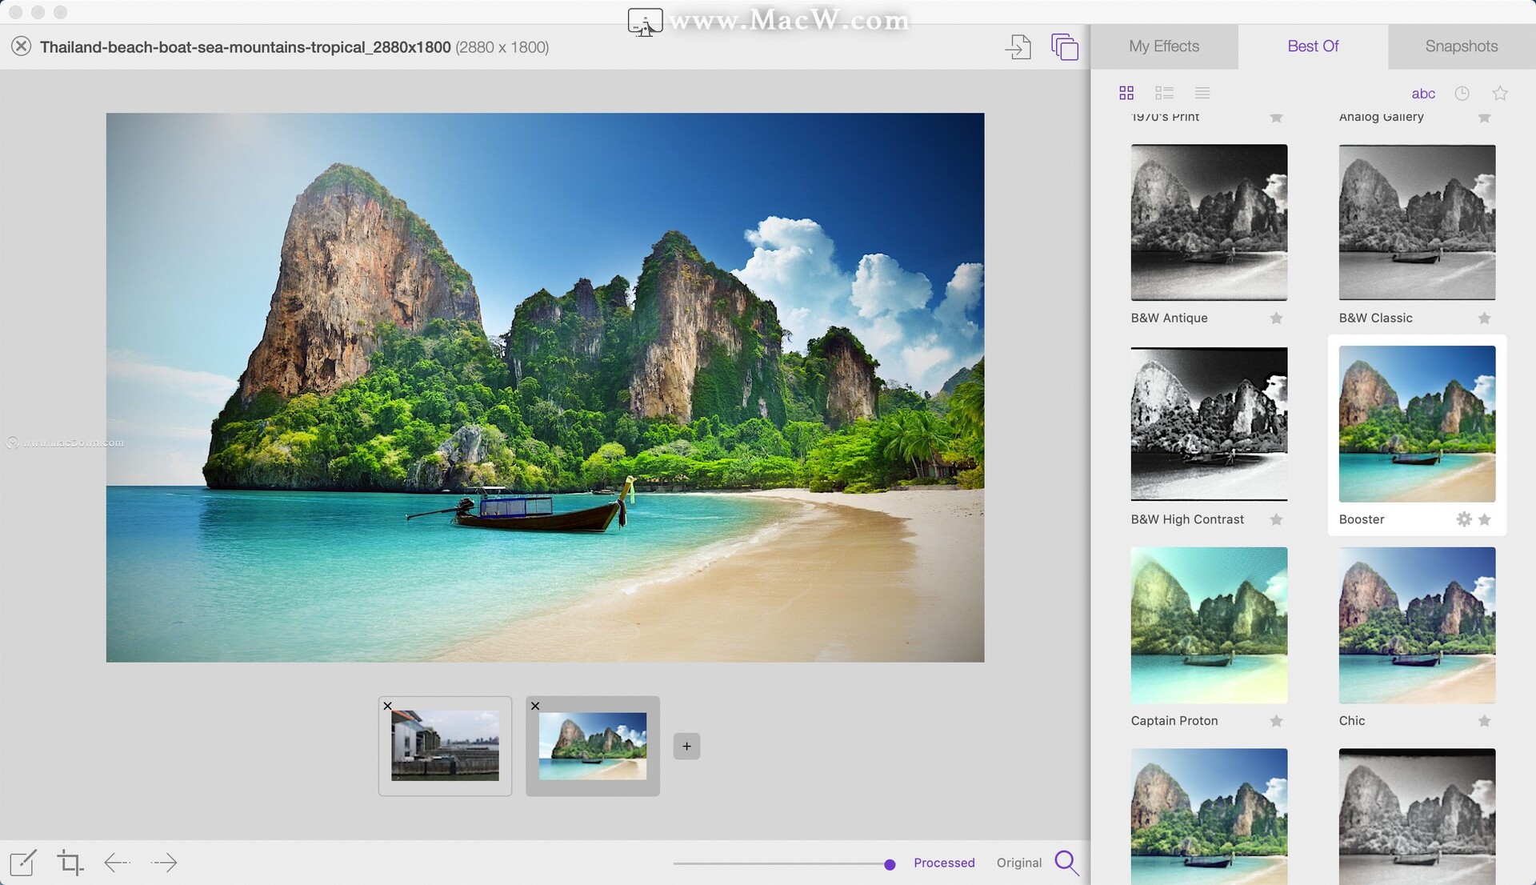This screenshot has height=885, width=1536.
Task: Add new image with plus button
Action: 686,747
